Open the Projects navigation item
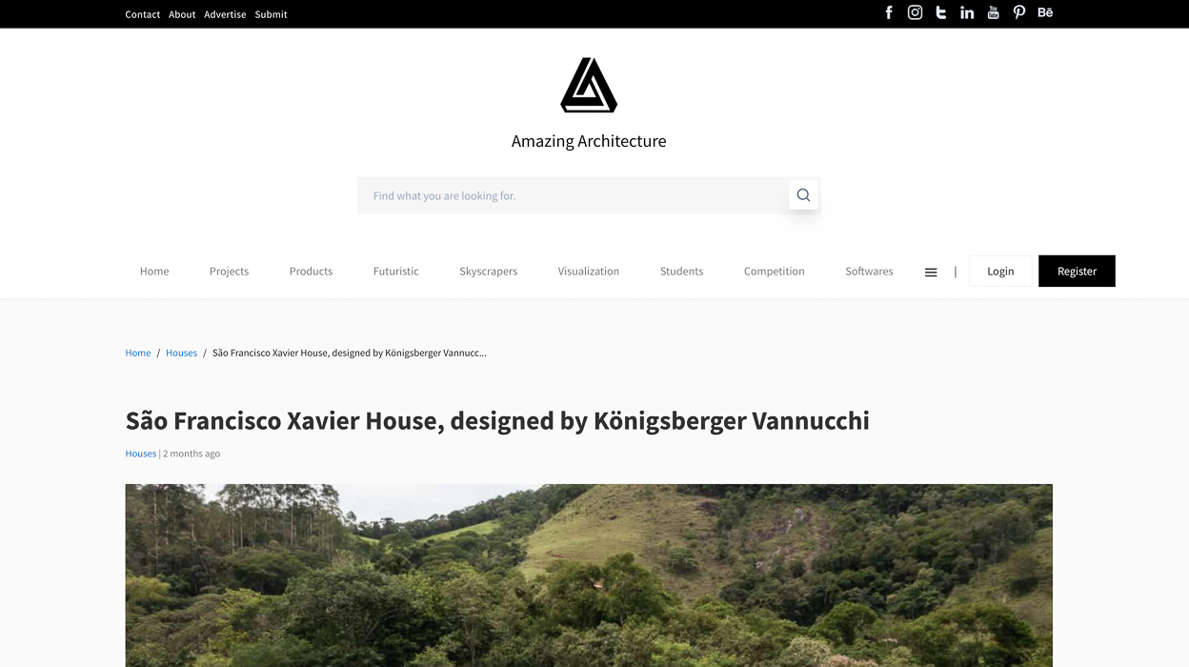Viewport: 1189px width, 667px height. click(229, 272)
